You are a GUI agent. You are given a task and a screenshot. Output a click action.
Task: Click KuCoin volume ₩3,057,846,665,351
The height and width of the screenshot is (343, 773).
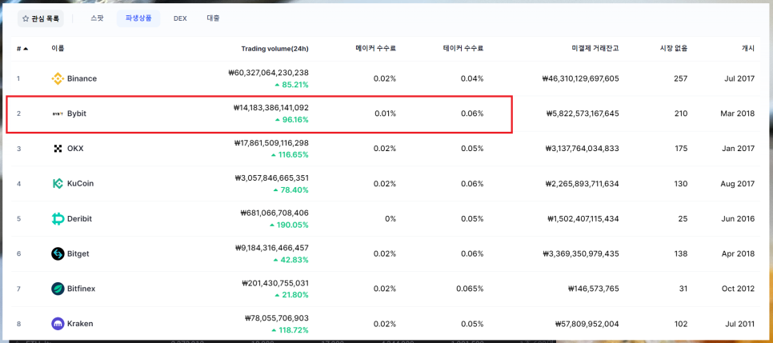point(271,178)
